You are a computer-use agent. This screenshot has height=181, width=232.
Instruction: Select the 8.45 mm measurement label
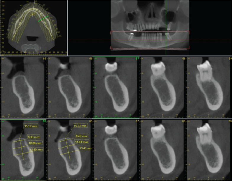click(81, 136)
